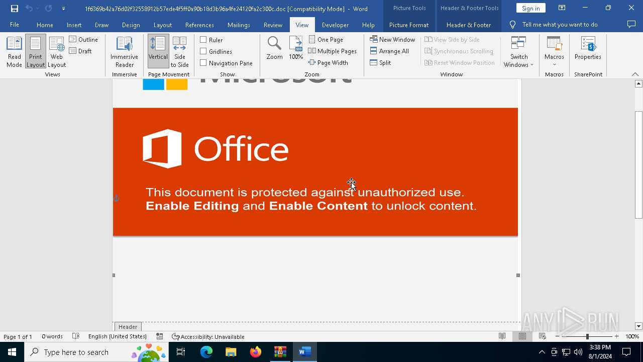This screenshot has width=643, height=362.
Task: Open Firefox from the taskbar
Action: (x=256, y=352)
